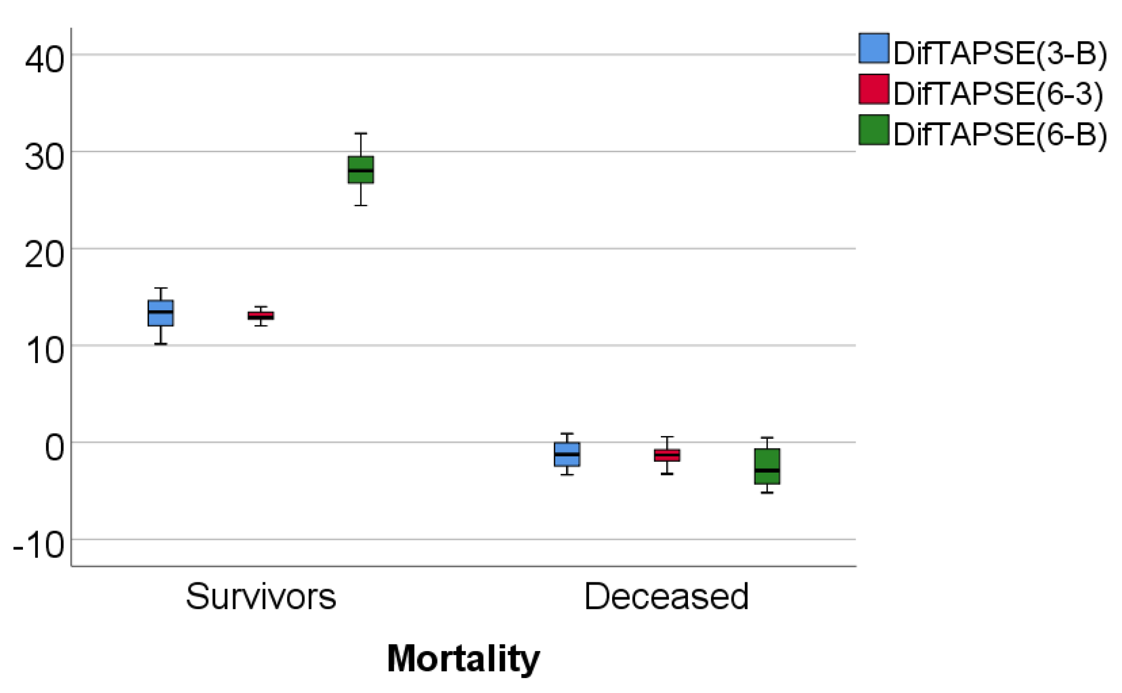Click the red DifTAPSE(6-3) legend swatch
Viewport: 1122px width, 693px height.
(874, 89)
